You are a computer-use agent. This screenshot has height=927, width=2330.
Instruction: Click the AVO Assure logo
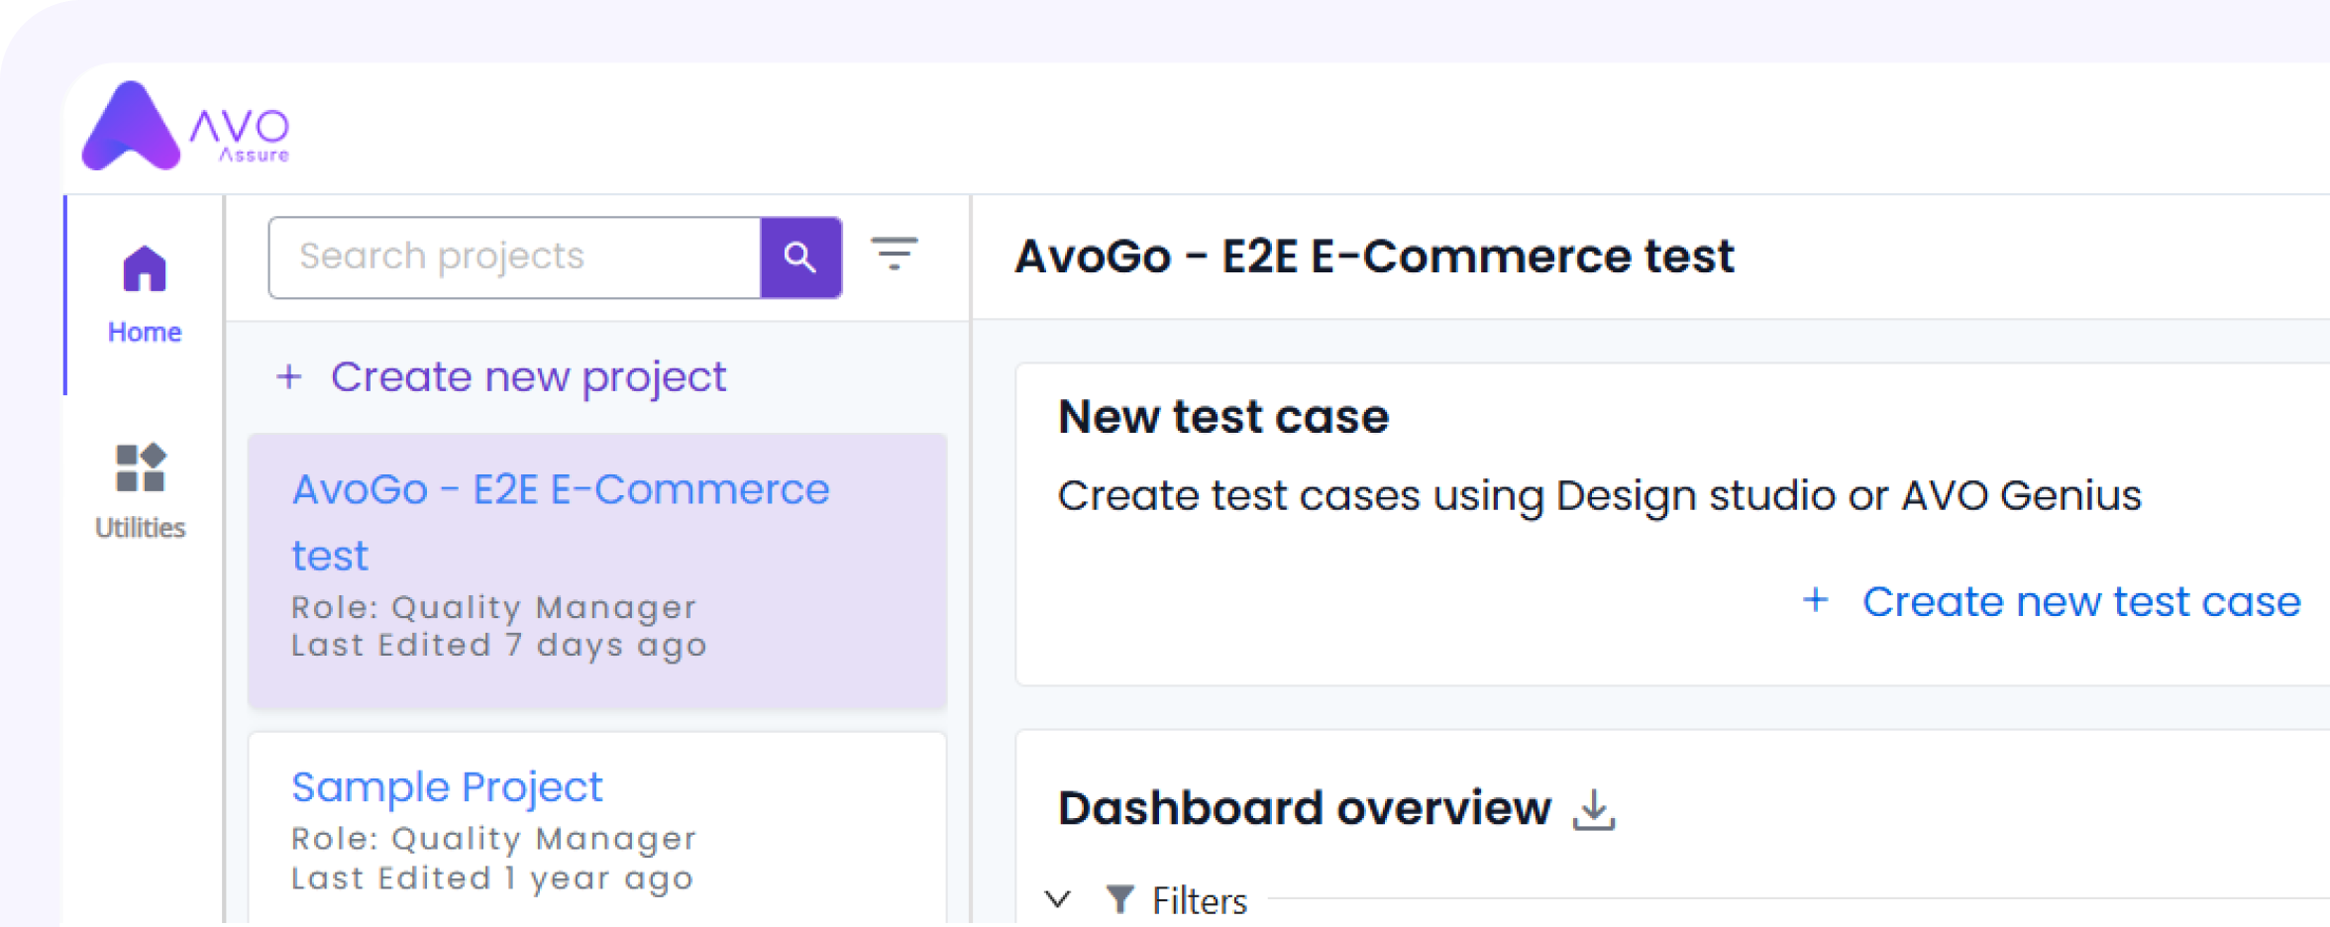[x=185, y=126]
